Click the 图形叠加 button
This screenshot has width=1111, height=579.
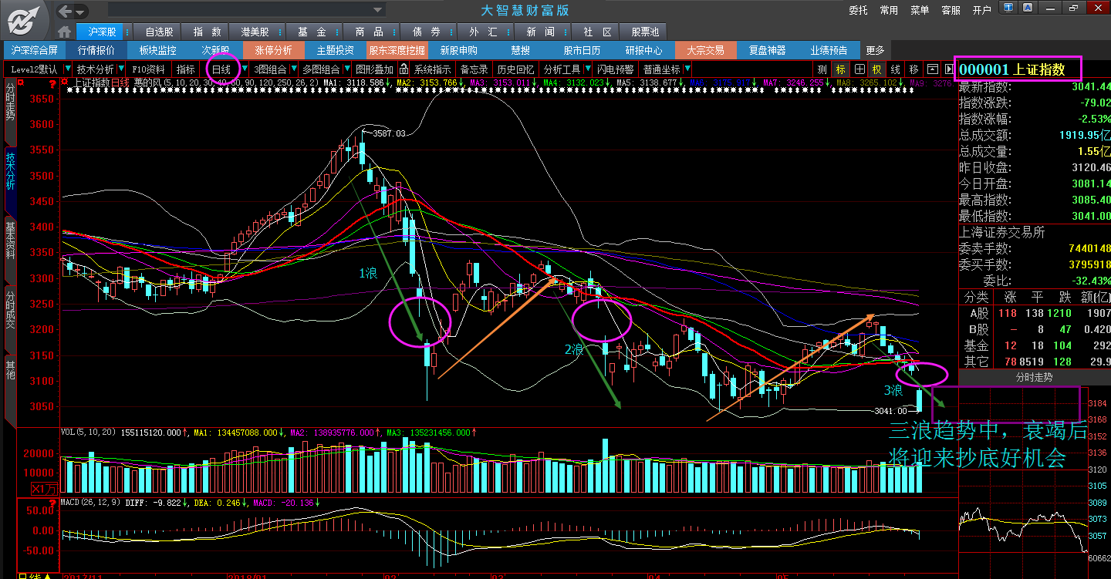tap(374, 69)
